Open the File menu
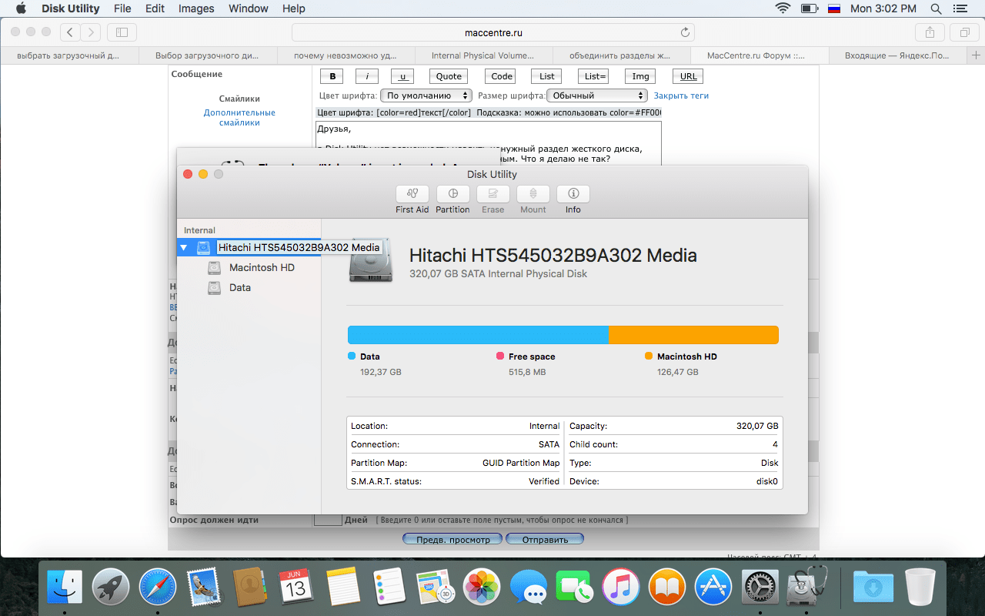 click(122, 8)
